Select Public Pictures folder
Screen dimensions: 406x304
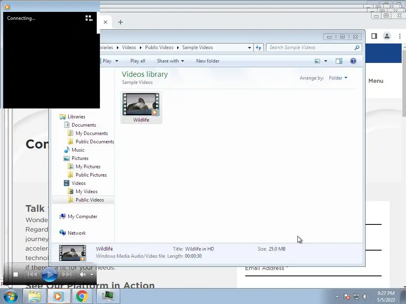coord(91,175)
